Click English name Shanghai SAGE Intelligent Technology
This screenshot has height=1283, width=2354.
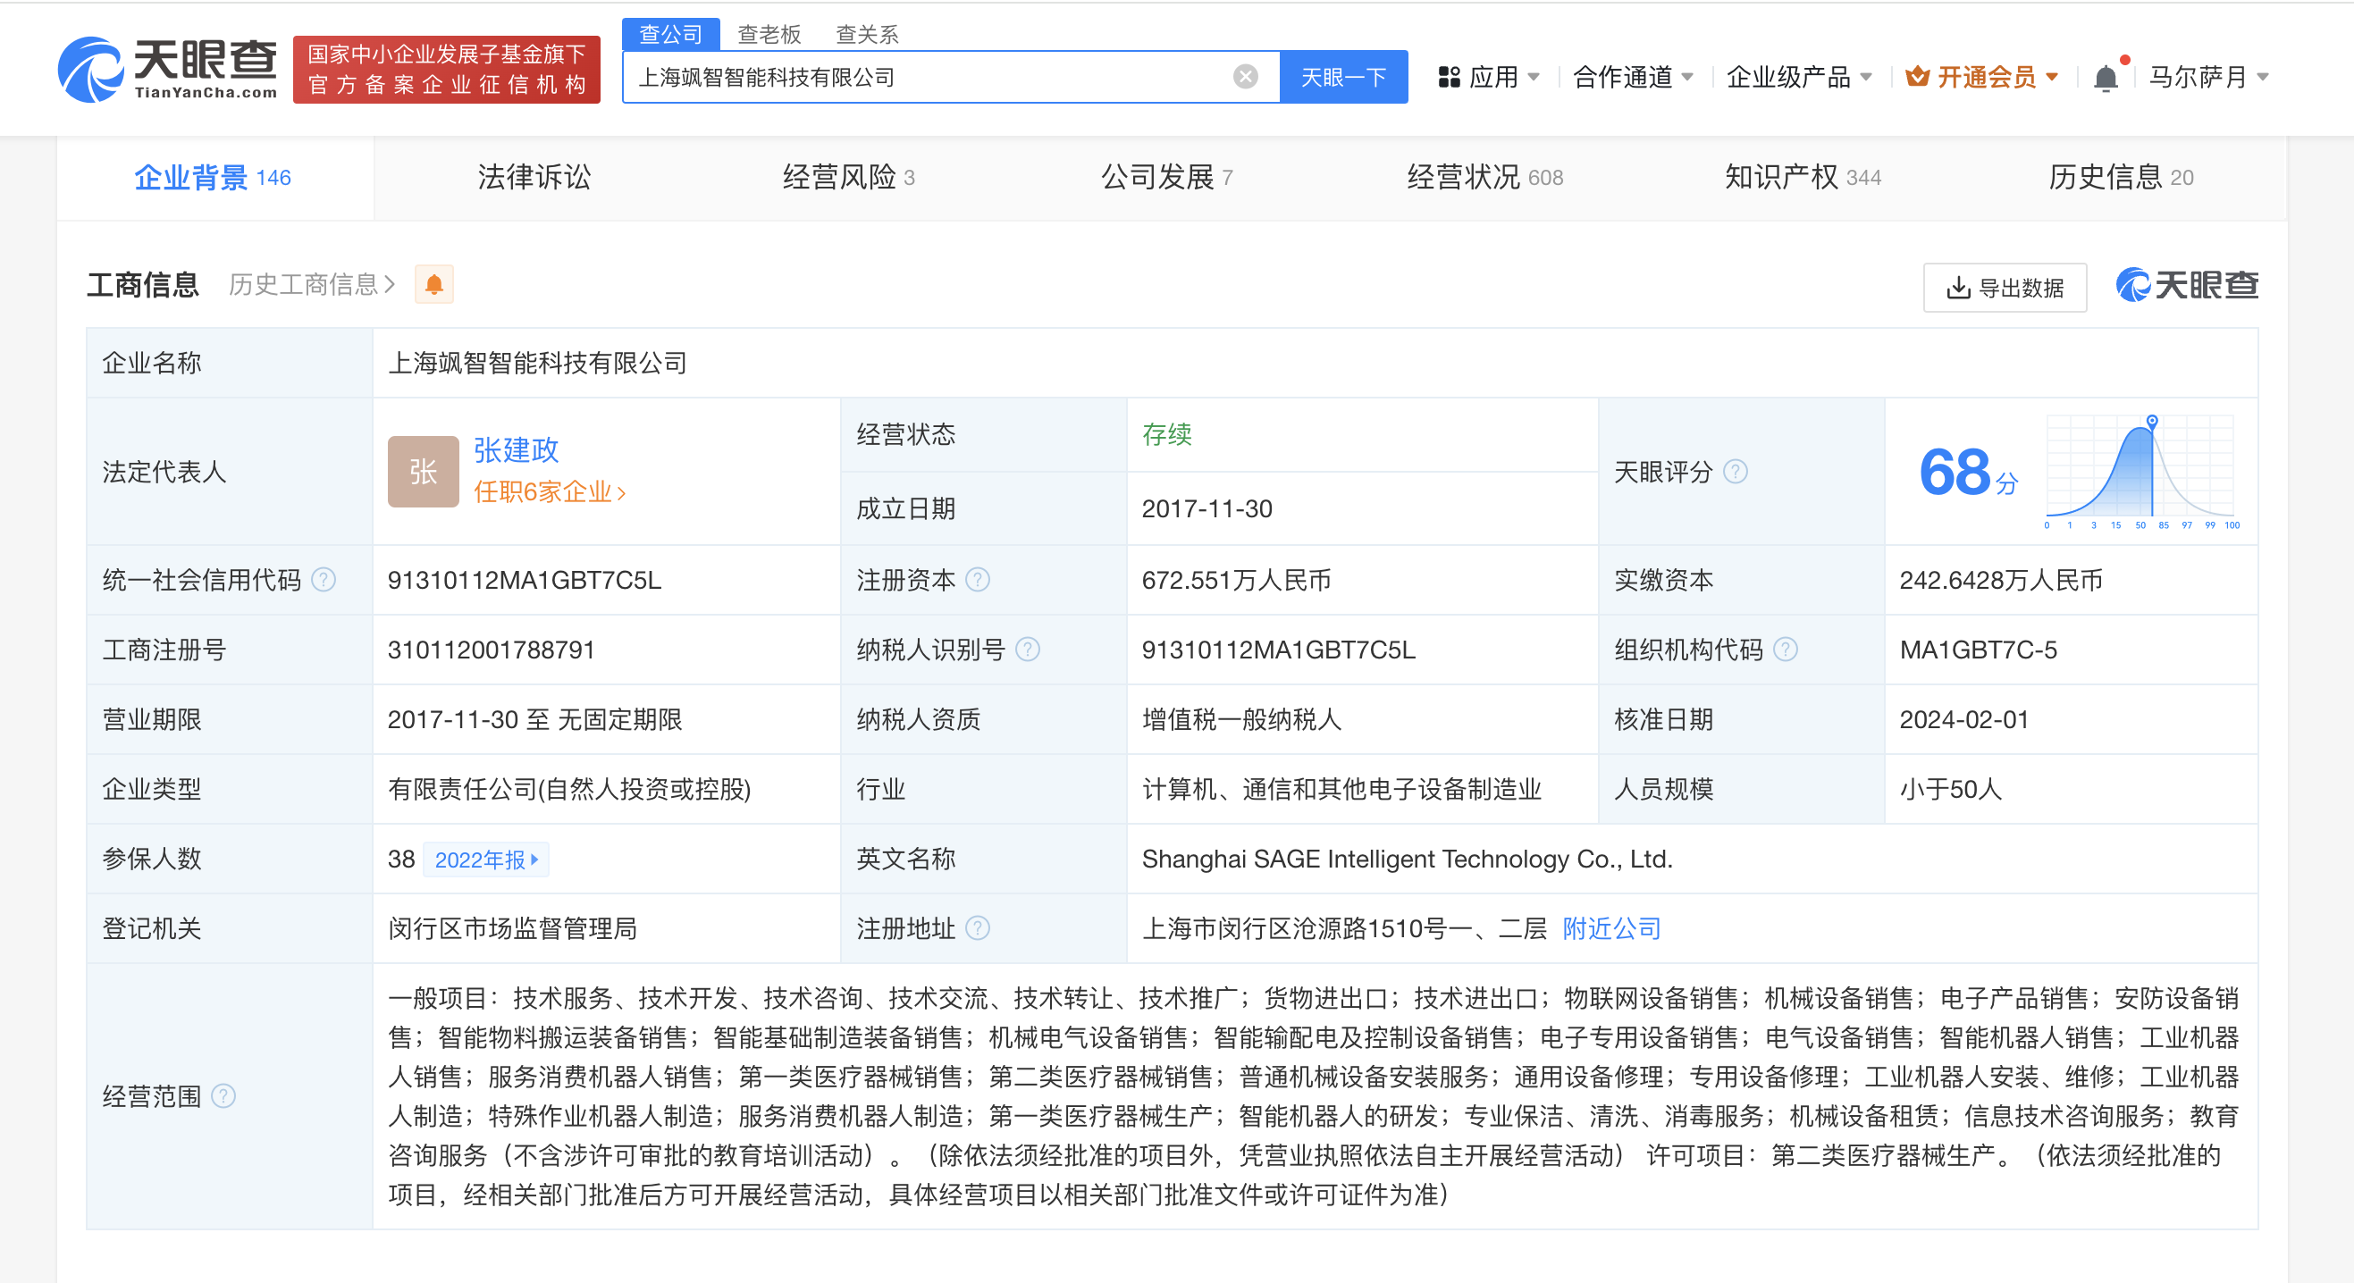coord(1408,859)
